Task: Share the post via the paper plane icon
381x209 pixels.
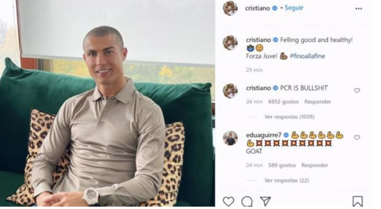Action: tap(265, 201)
